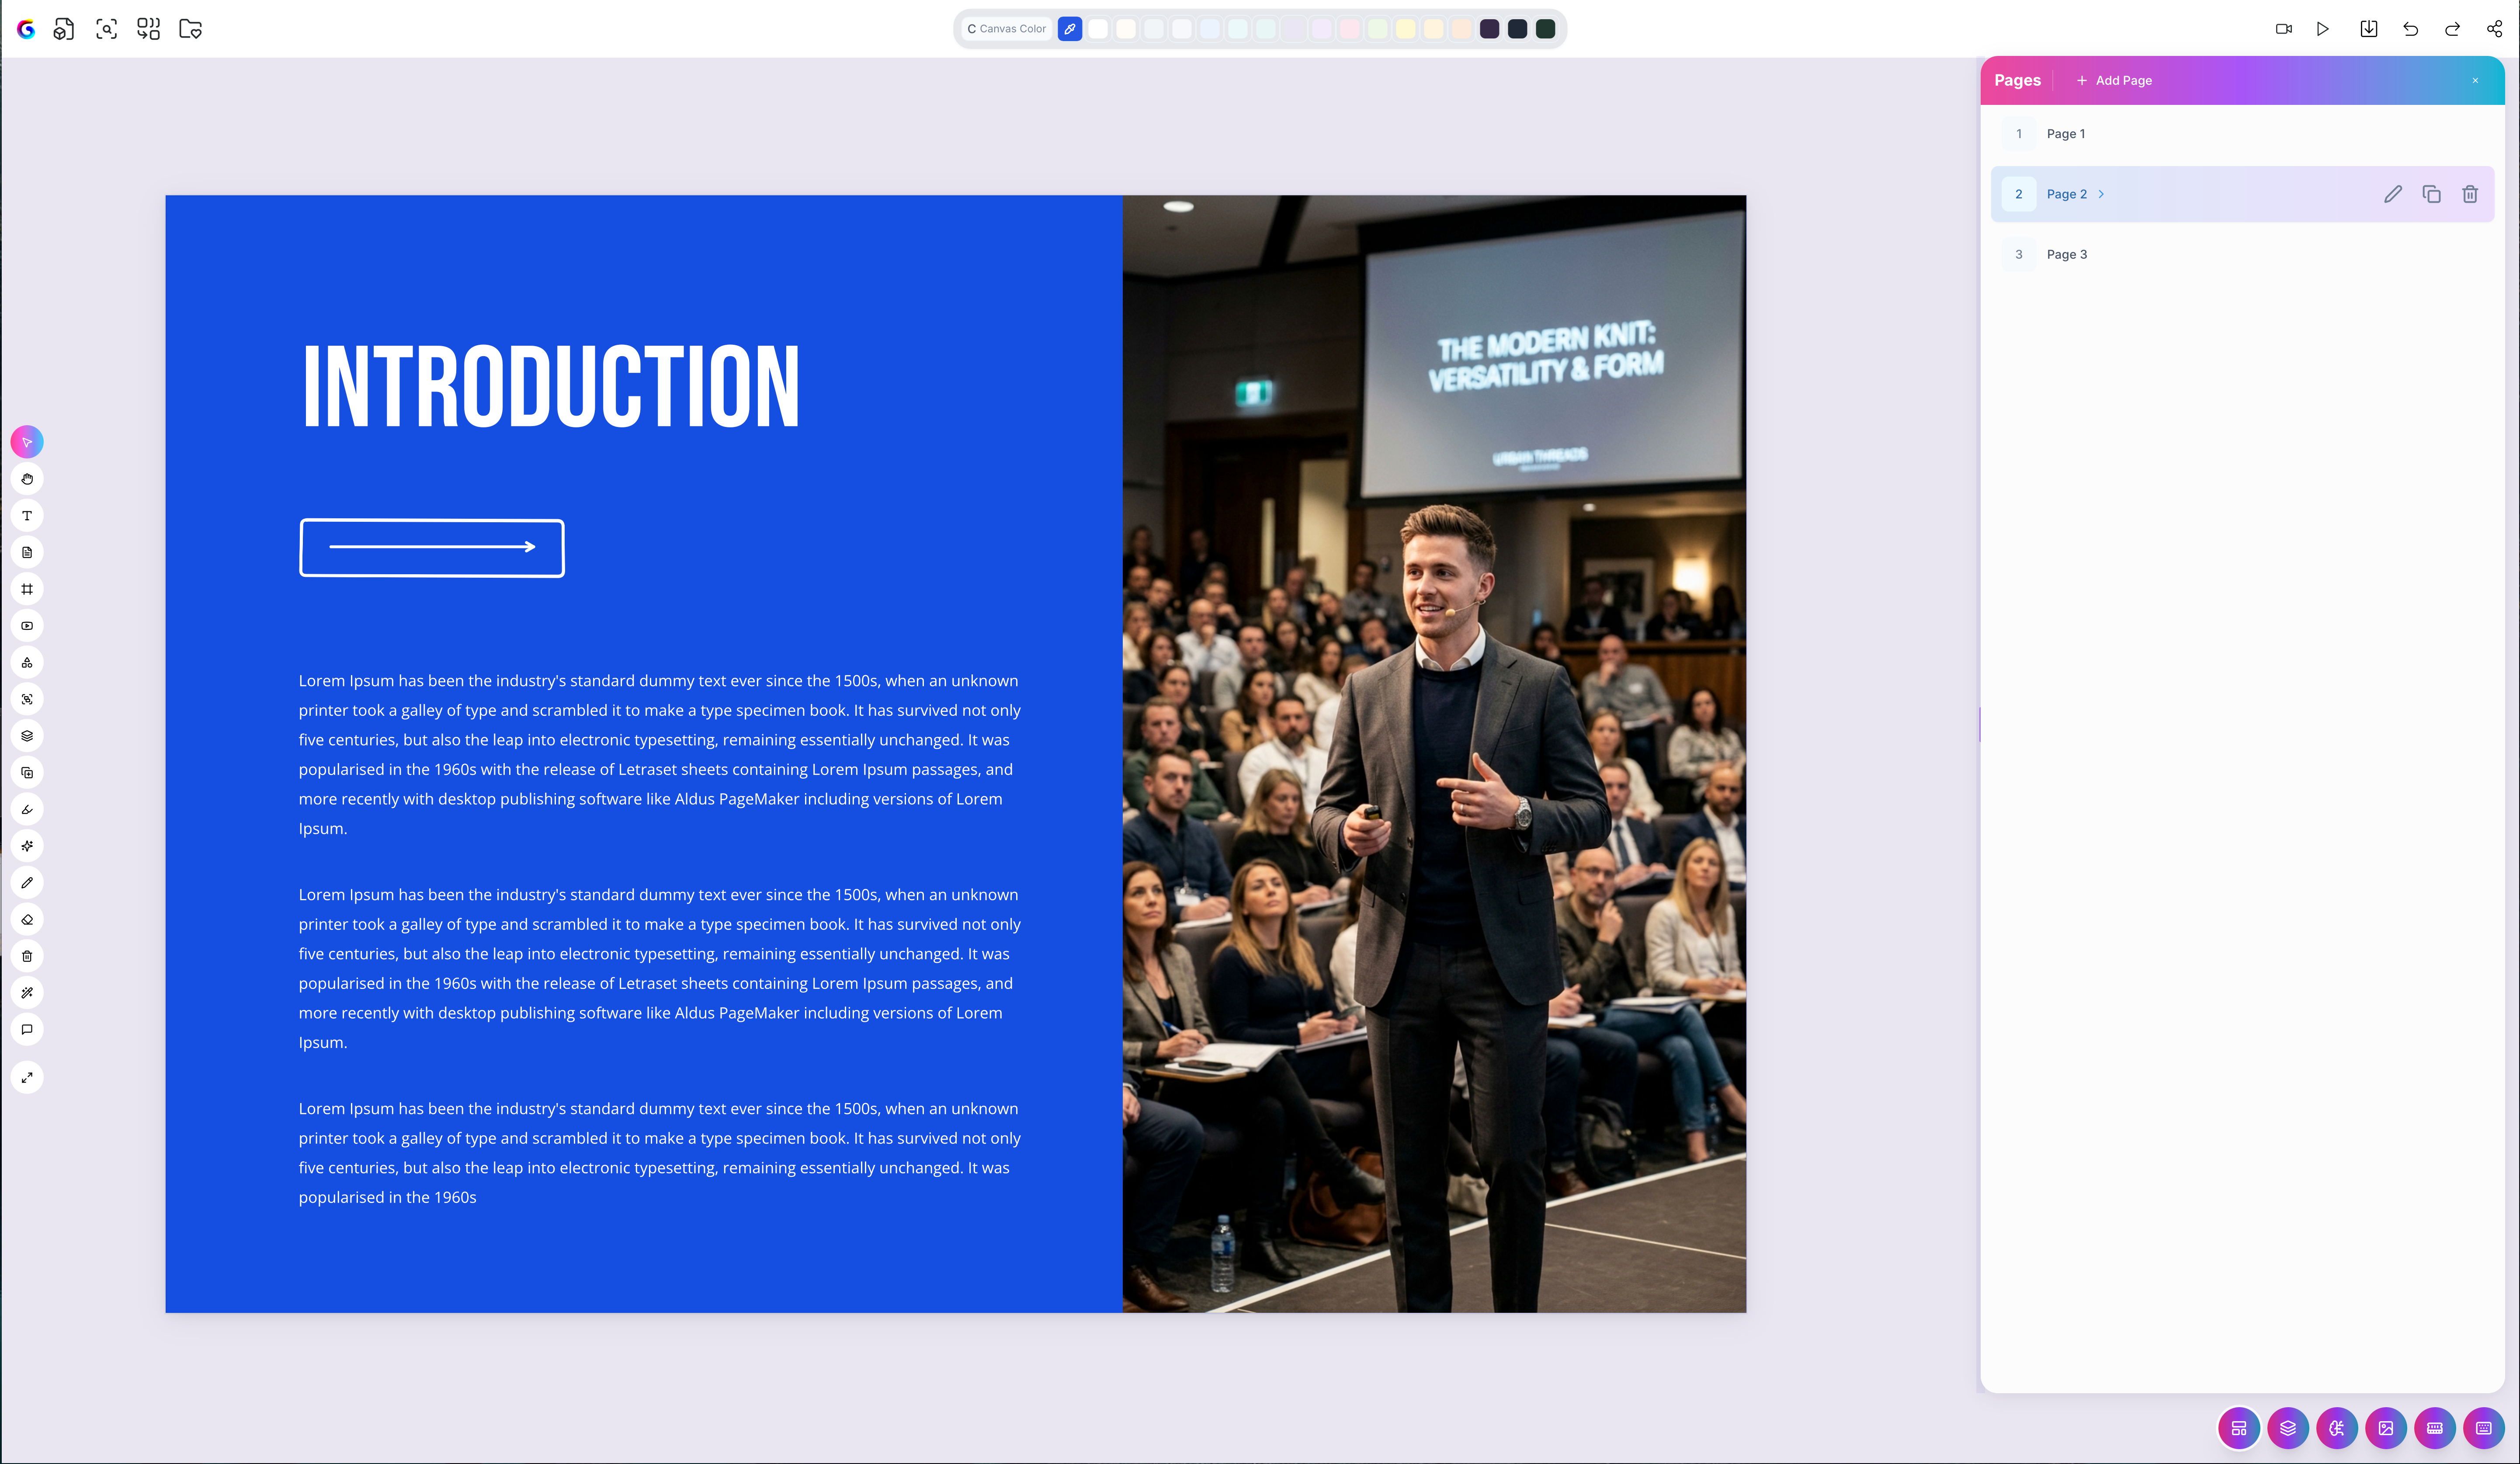Start presentation with the play icon
2520x1464 pixels.
pyautogui.click(x=2323, y=29)
